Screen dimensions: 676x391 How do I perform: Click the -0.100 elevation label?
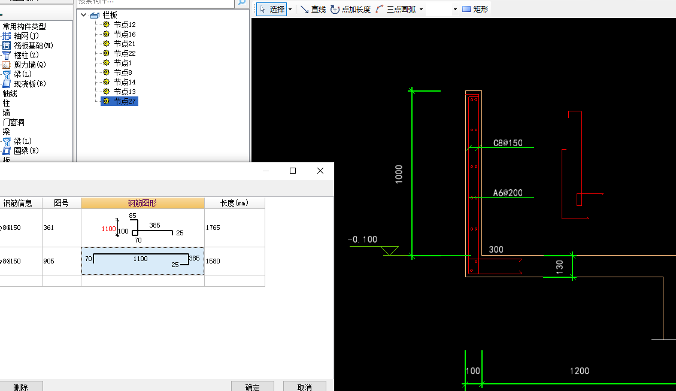(363, 240)
